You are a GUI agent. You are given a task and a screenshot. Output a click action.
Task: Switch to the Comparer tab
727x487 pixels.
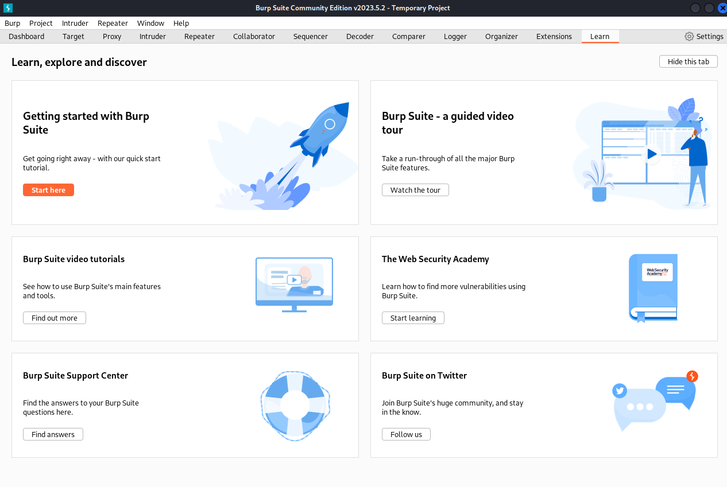[409, 36]
